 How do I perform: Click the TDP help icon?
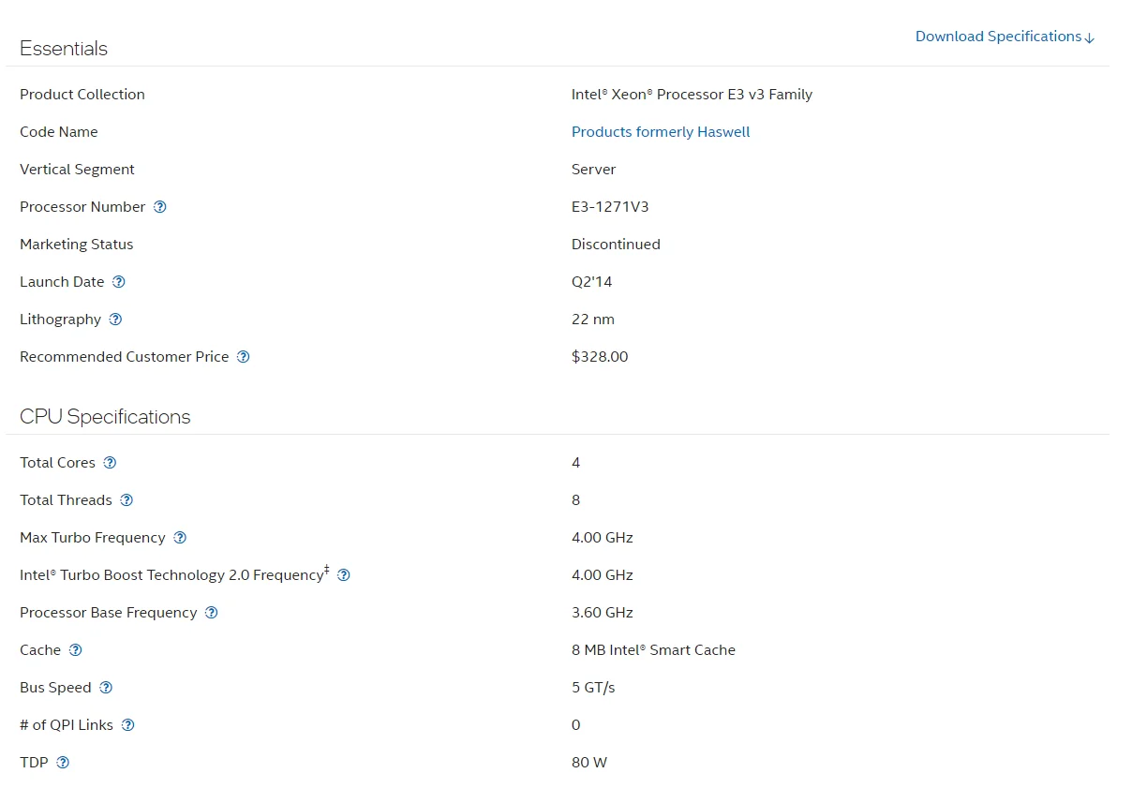pyautogui.click(x=63, y=763)
